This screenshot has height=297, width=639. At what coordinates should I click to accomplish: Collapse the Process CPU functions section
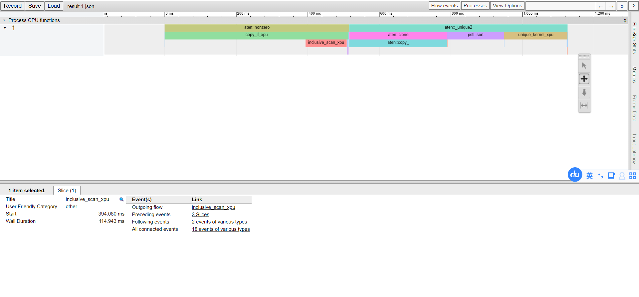[4, 20]
